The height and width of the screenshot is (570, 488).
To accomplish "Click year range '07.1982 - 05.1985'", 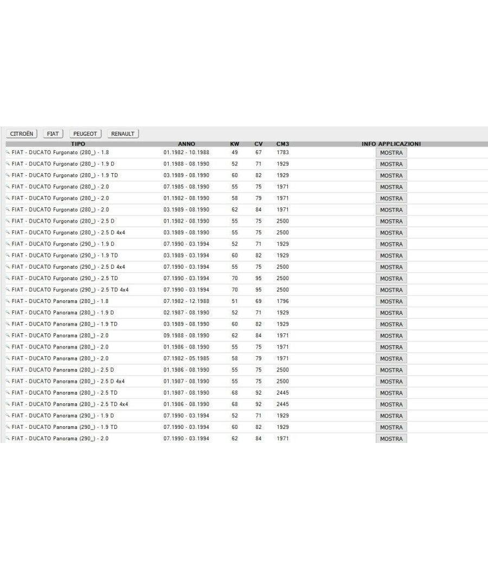I will pyautogui.click(x=187, y=358).
